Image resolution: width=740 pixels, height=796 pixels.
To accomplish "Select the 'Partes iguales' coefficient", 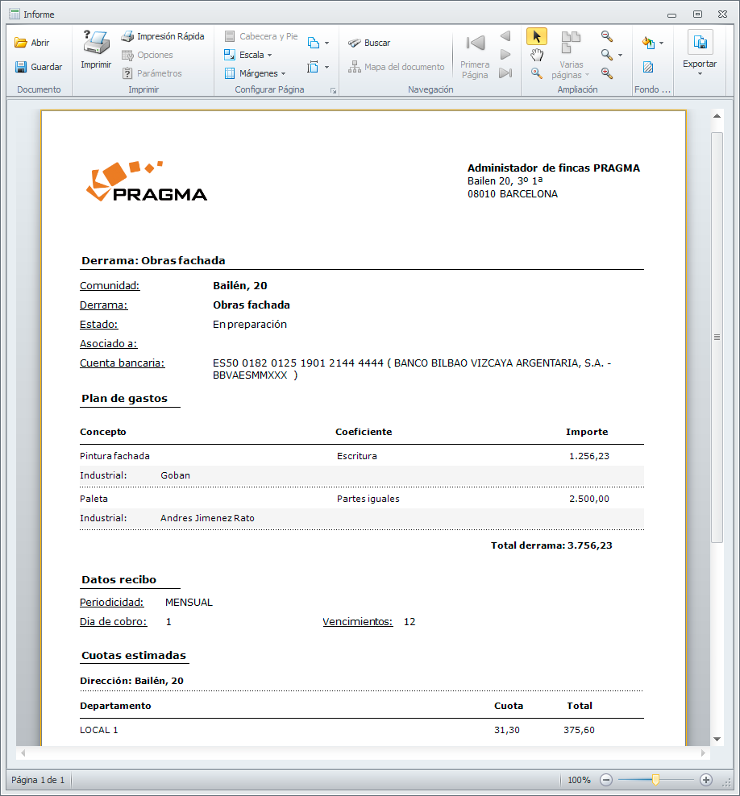I will pos(368,499).
